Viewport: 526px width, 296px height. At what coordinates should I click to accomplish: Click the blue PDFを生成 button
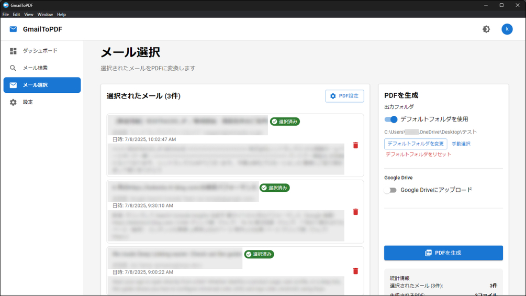click(443, 253)
